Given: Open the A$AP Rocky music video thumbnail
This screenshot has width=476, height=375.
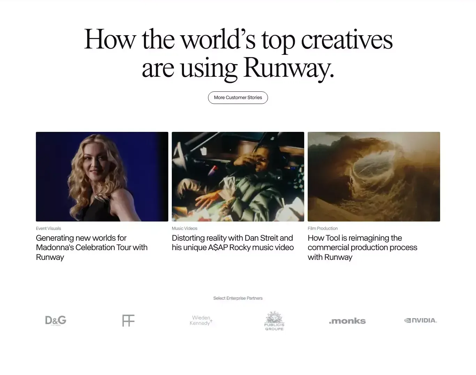Looking at the screenshot, I should tap(238, 177).
